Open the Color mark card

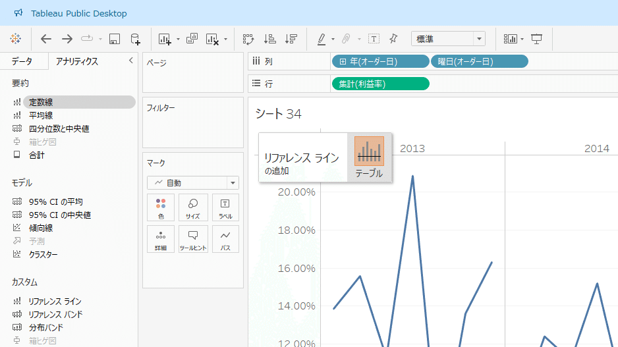click(161, 208)
